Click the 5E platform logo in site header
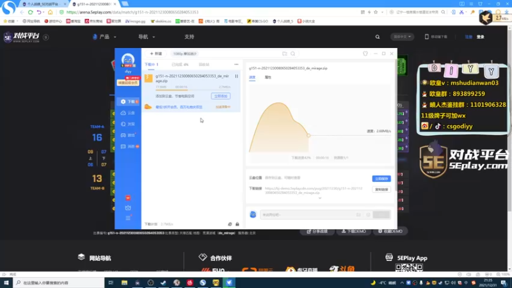Screen dimensions: 512x288 (22, 37)
